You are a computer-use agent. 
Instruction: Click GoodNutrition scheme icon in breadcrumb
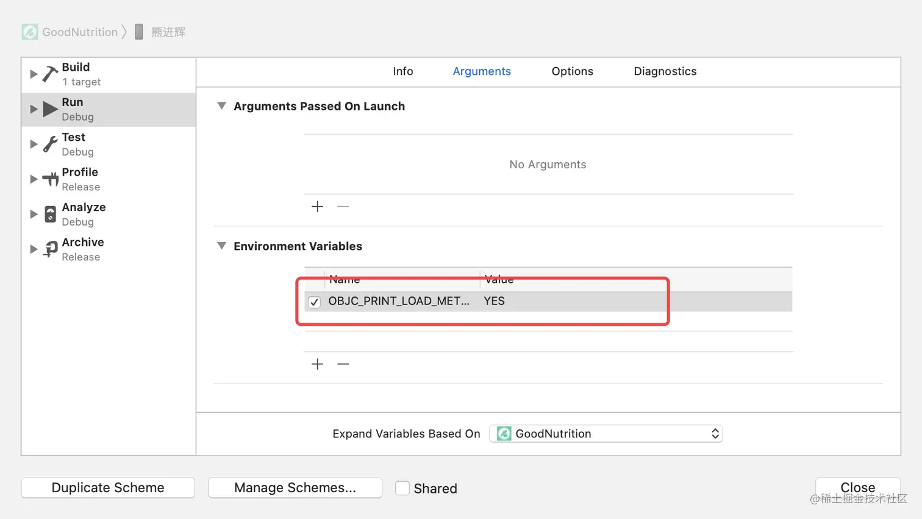point(29,32)
